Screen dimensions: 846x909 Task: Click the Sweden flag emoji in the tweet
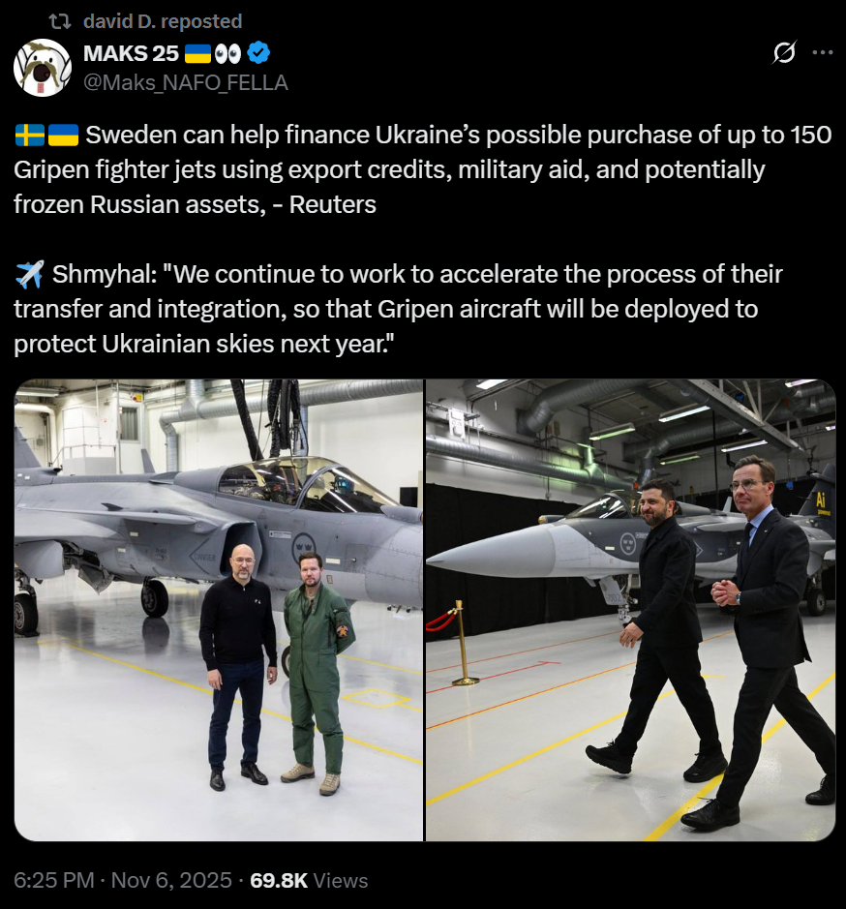30,136
